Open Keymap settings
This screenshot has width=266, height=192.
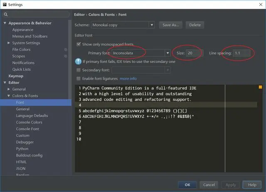16,76
